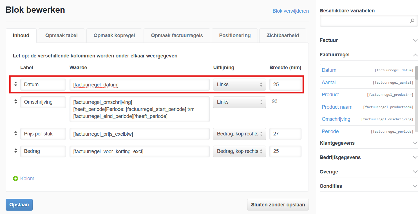420x214 pixels.
Task: Open the Uitlijning dropdown for Datum row
Action: pyautogui.click(x=239, y=84)
